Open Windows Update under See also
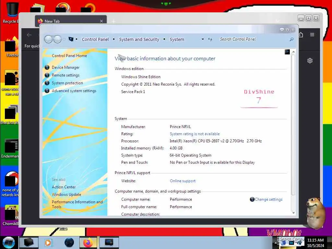 pos(66,195)
